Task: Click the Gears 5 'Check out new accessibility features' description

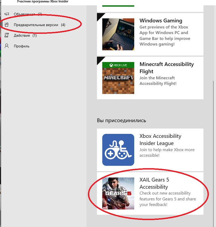Action: click(168, 199)
